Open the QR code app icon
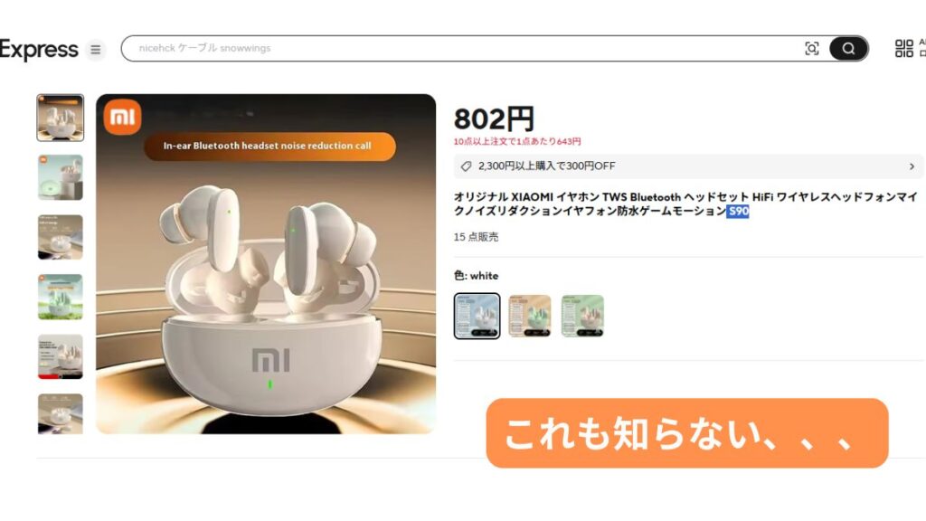This screenshot has height=521, width=926. [x=903, y=49]
